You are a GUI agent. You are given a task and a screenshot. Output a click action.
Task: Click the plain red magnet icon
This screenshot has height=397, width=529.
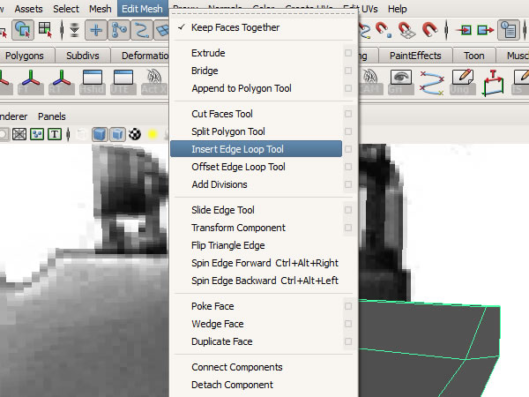click(429, 30)
